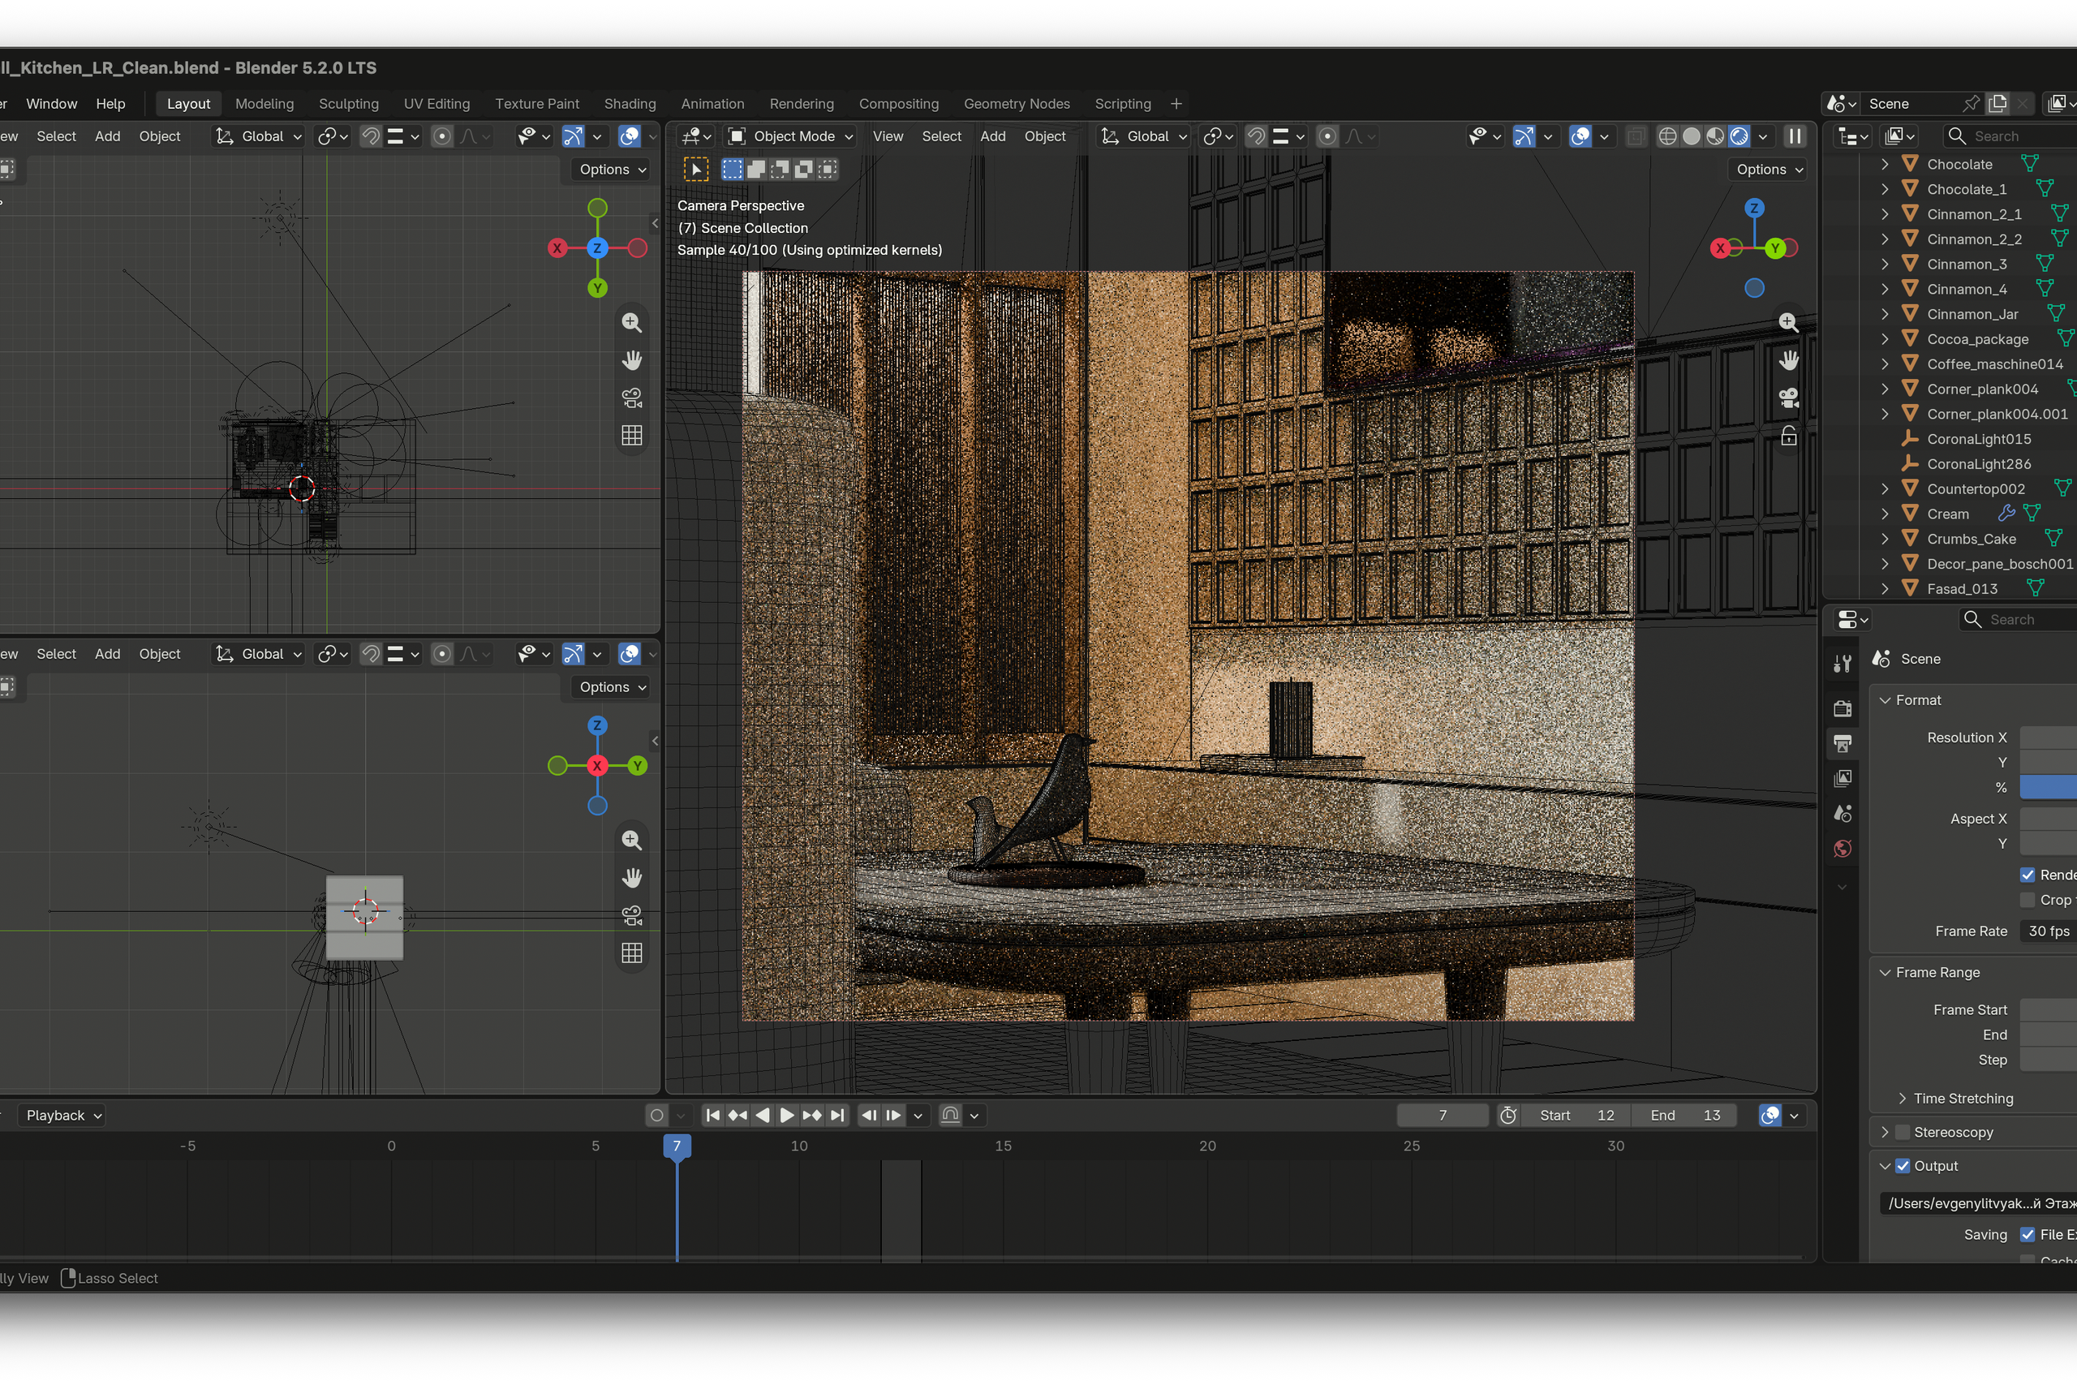The height and width of the screenshot is (1385, 2077).
Task: Switch orthographic grid icon in top-left viewport
Action: pyautogui.click(x=631, y=436)
